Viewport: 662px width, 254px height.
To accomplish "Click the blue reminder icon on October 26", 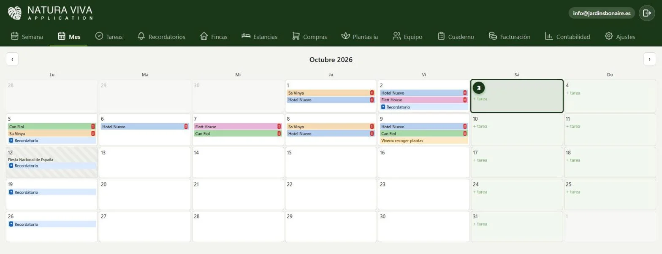I will 11,224.
